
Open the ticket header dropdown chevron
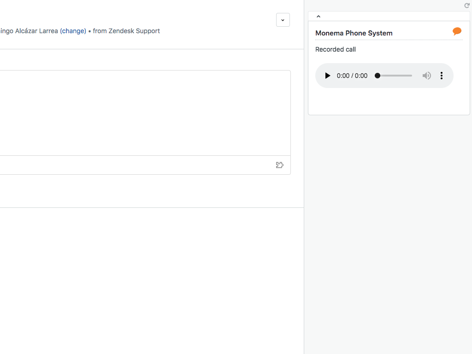283,20
